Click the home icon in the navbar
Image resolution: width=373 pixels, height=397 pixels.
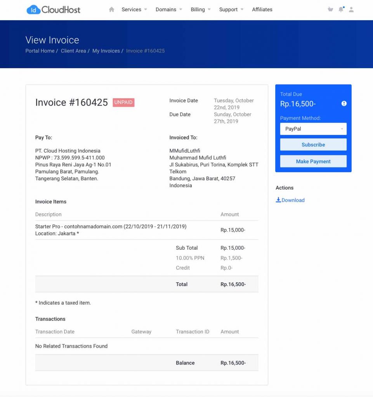(x=111, y=9)
